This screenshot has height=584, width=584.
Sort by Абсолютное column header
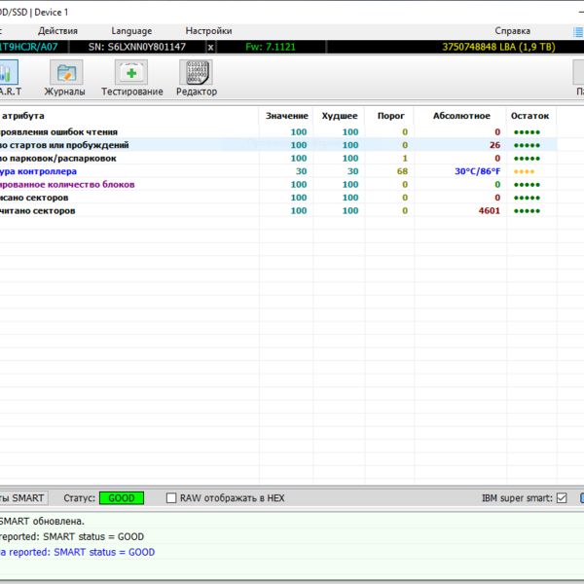461,116
